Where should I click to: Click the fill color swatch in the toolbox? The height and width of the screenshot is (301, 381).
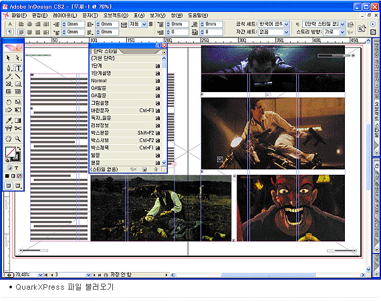[11, 152]
